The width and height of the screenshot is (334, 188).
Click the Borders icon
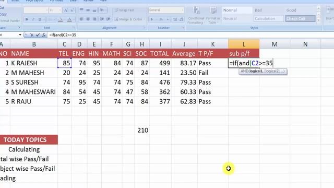coord(50,19)
